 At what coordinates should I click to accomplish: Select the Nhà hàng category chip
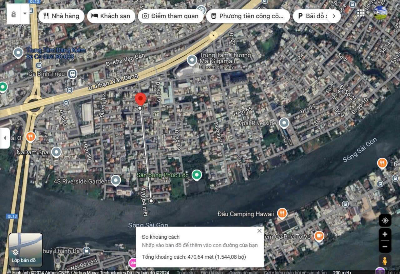[x=61, y=16]
